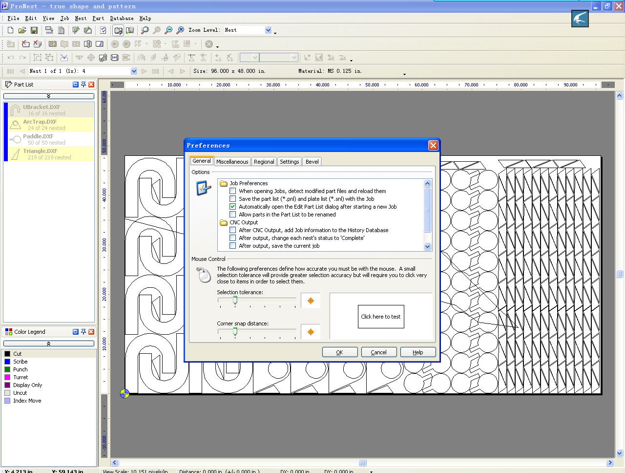Screen dimensions: 625x473
Task: Enable detect modified part files option
Action: coord(233,191)
